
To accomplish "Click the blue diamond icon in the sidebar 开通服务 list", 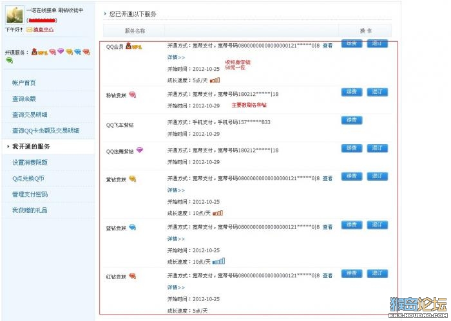I will click(x=78, y=51).
